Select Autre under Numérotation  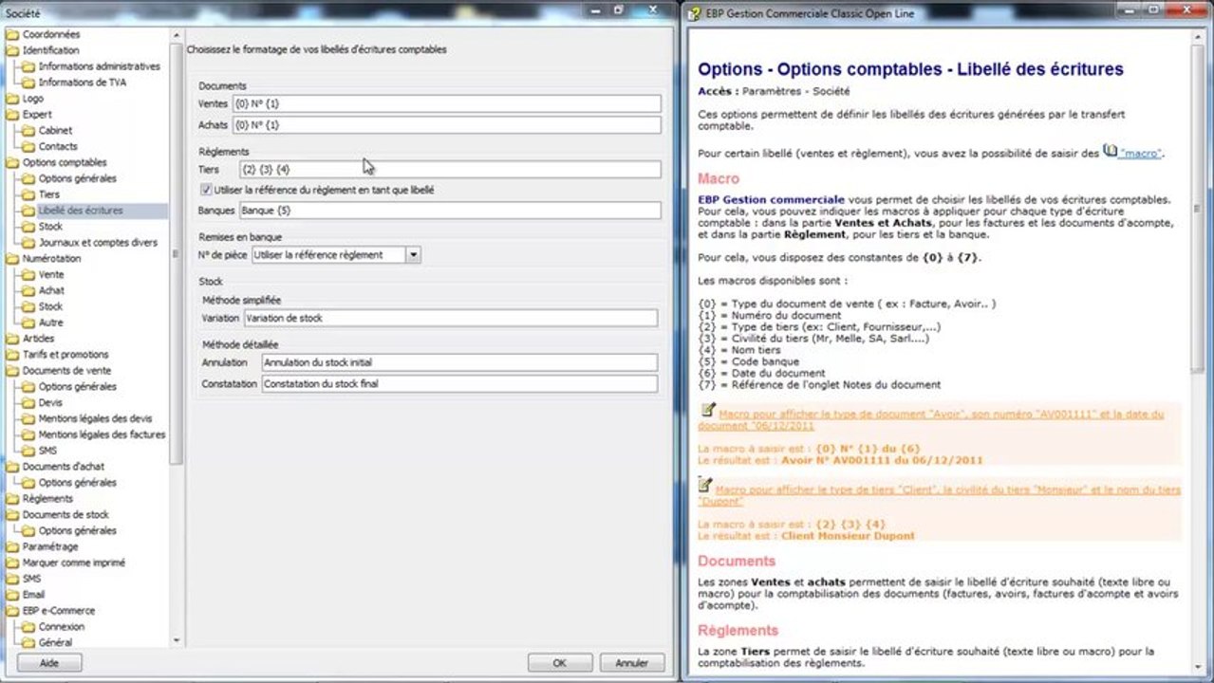point(51,323)
